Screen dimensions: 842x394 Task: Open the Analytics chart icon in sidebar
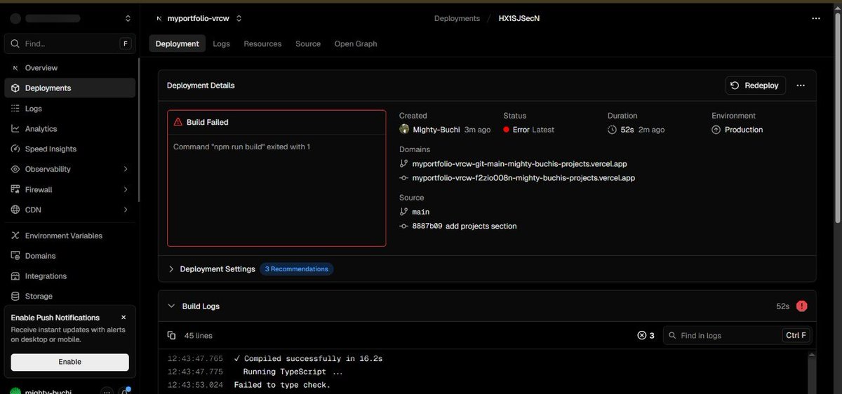[x=15, y=129]
